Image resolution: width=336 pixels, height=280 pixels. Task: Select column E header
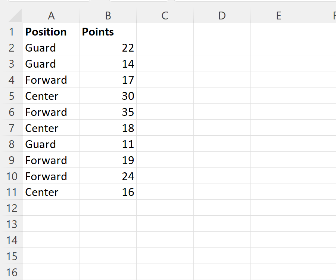(x=279, y=15)
